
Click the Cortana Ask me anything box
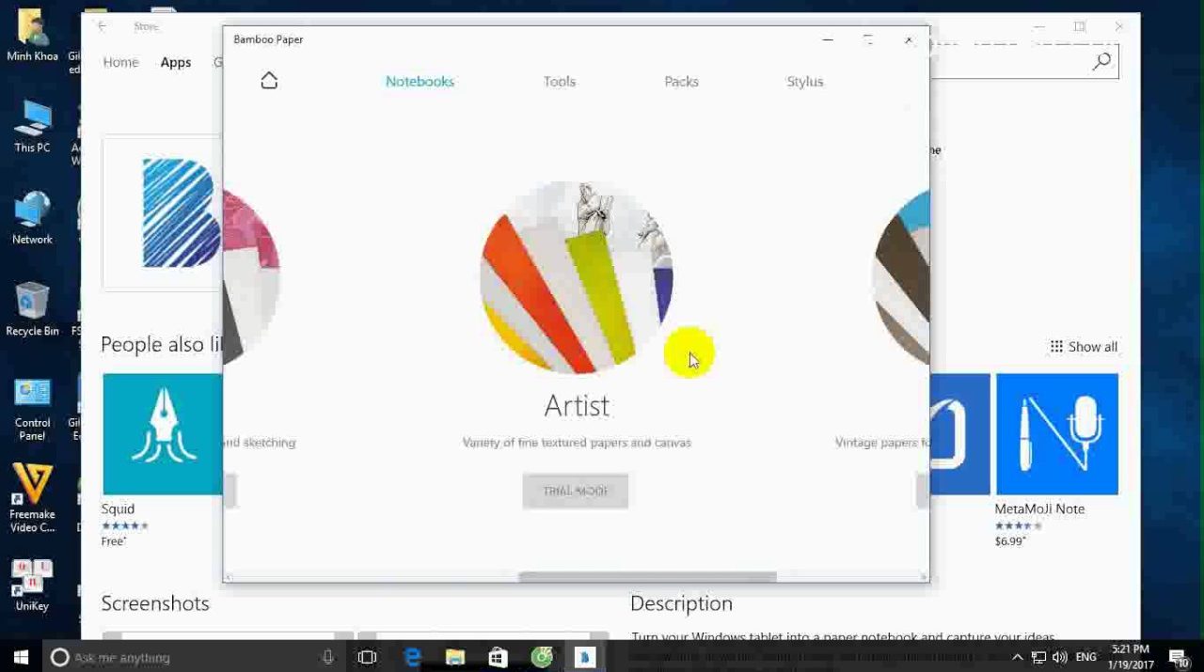click(188, 657)
